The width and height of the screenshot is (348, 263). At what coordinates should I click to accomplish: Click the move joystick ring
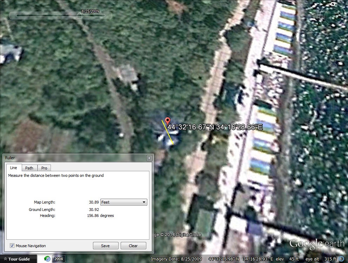pos(333,42)
